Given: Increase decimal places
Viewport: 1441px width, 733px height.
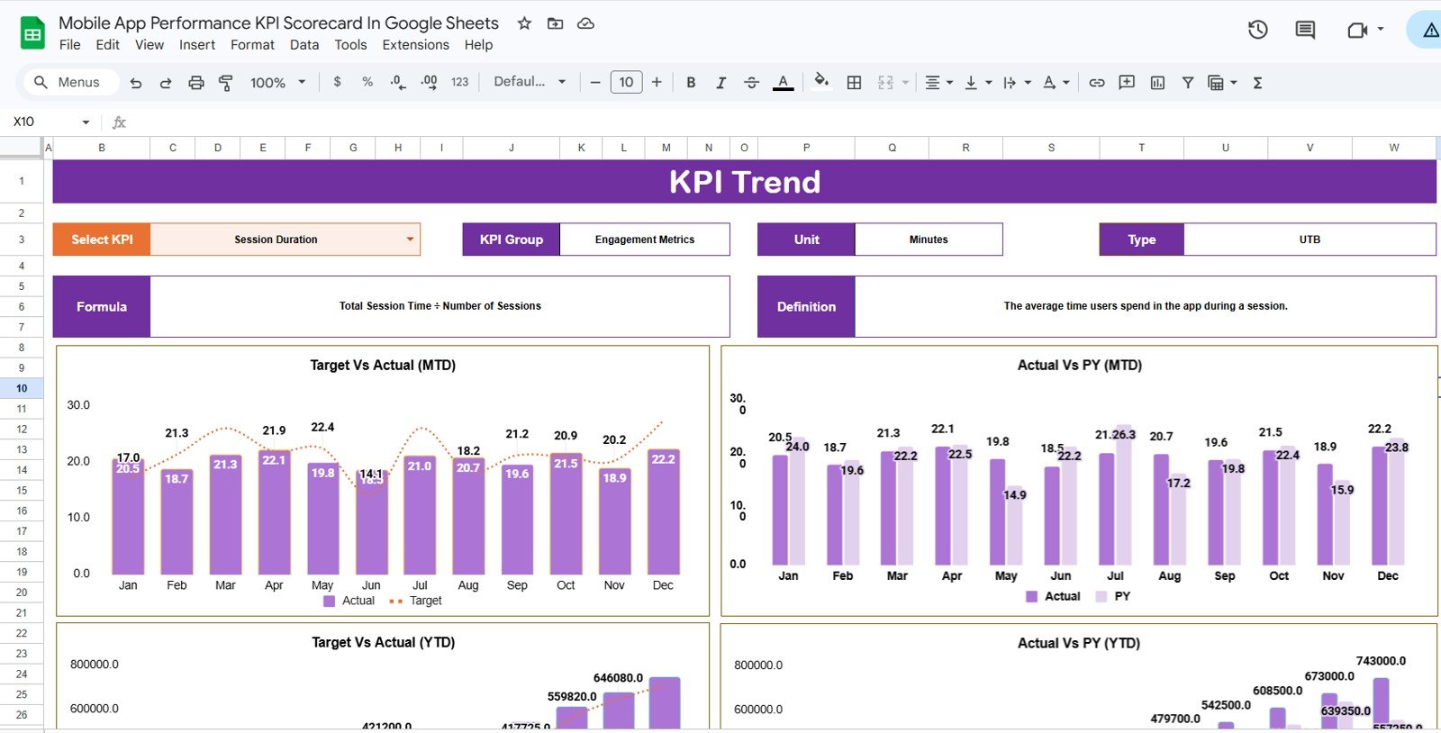Looking at the screenshot, I should (429, 82).
